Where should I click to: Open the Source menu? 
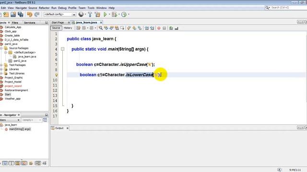(33, 8)
